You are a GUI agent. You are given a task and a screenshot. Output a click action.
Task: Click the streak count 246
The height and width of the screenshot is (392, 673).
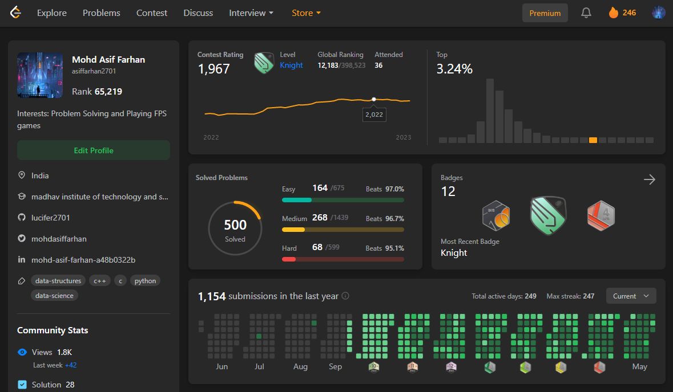pos(629,13)
